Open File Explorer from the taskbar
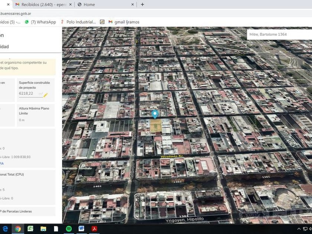 [43, 229]
